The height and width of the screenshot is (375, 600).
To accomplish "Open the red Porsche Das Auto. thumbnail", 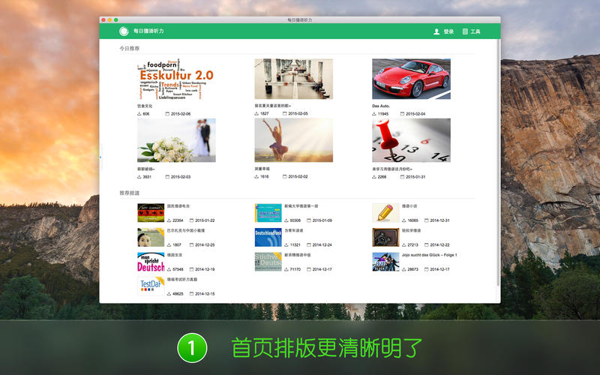I will [x=411, y=79].
